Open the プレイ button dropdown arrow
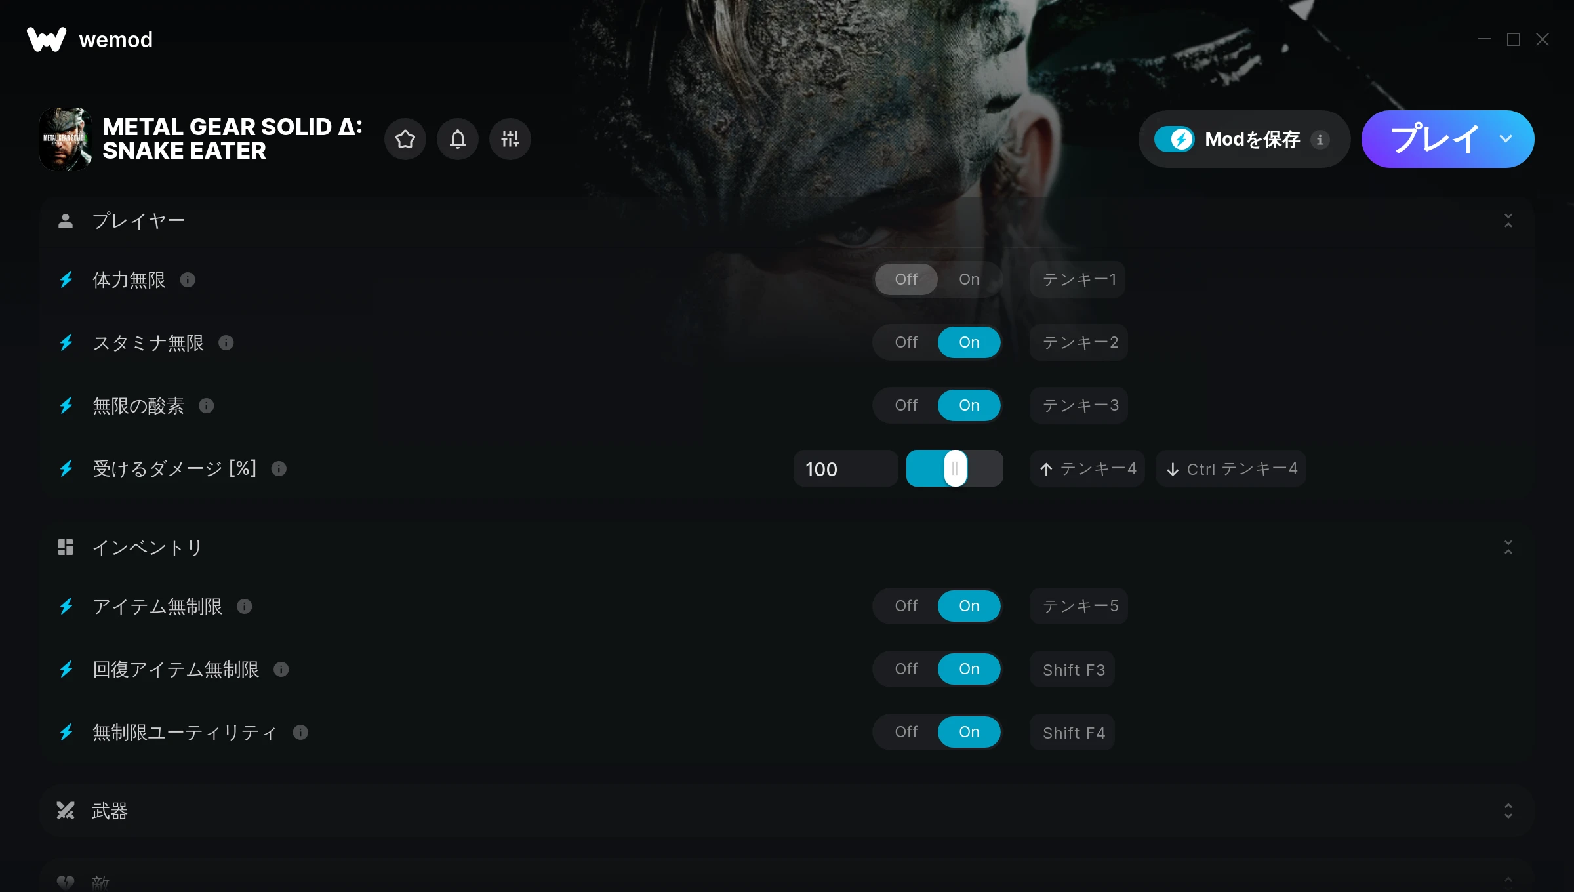The width and height of the screenshot is (1574, 892). coord(1506,139)
